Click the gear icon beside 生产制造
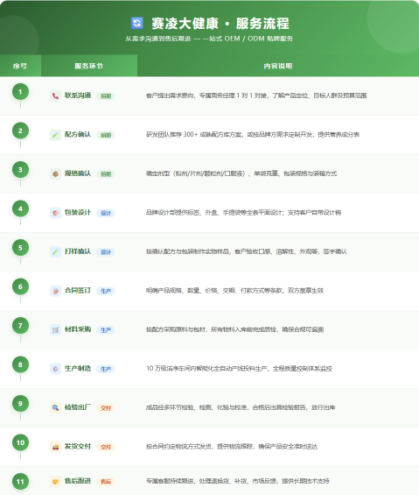419x495 pixels. tap(55, 369)
